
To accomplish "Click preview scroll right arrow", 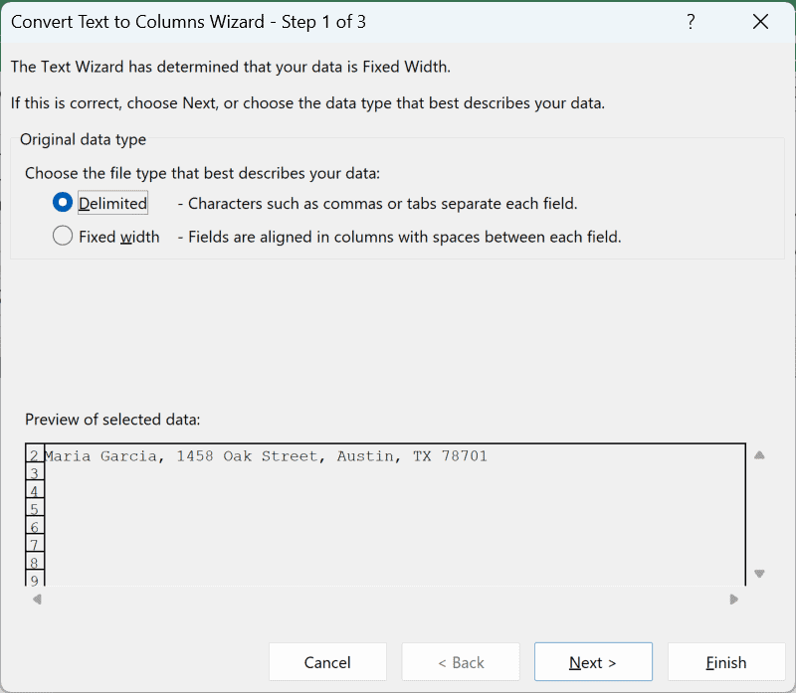I will tap(733, 600).
